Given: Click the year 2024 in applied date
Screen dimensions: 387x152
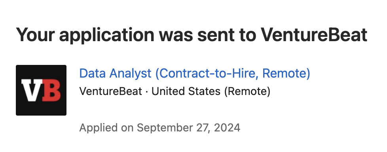Looking at the screenshot, I should (227, 127).
